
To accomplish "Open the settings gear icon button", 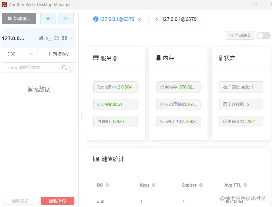I will [48, 18].
